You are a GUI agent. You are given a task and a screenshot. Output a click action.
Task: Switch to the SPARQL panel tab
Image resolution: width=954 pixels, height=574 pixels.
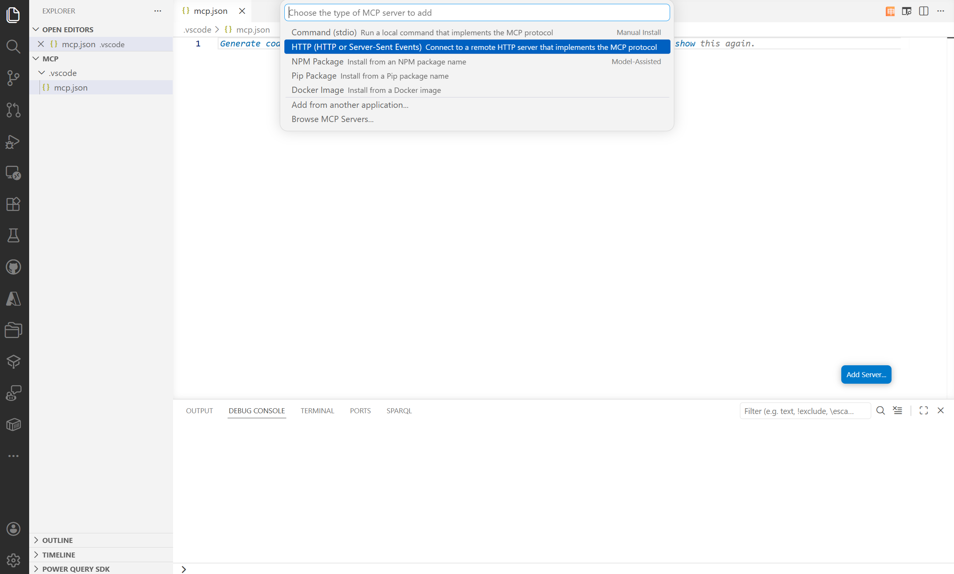tap(399, 411)
